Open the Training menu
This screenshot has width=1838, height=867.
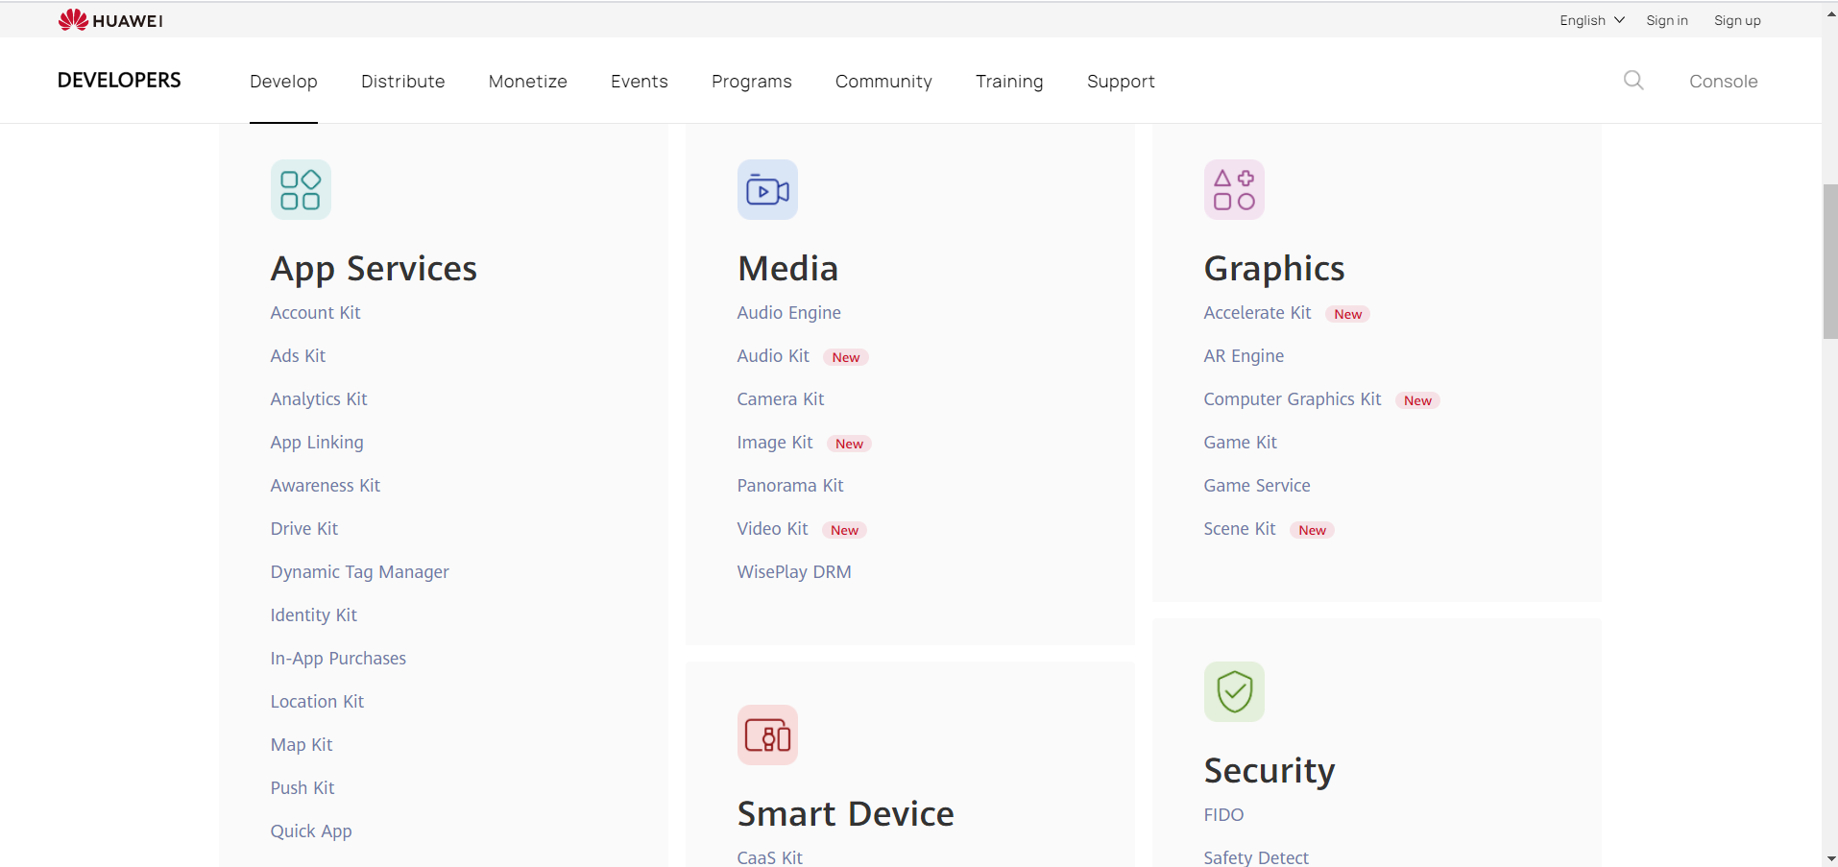[1009, 82]
